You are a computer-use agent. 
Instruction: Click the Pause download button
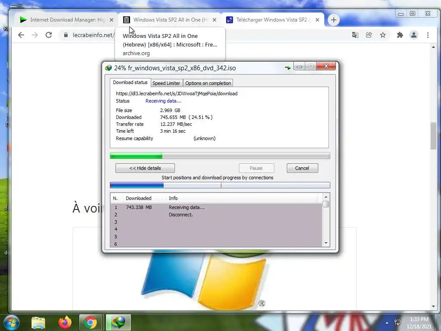[256, 168]
